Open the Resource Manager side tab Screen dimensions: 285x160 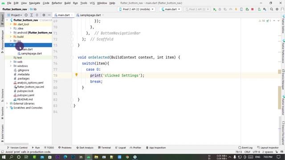[2, 41]
